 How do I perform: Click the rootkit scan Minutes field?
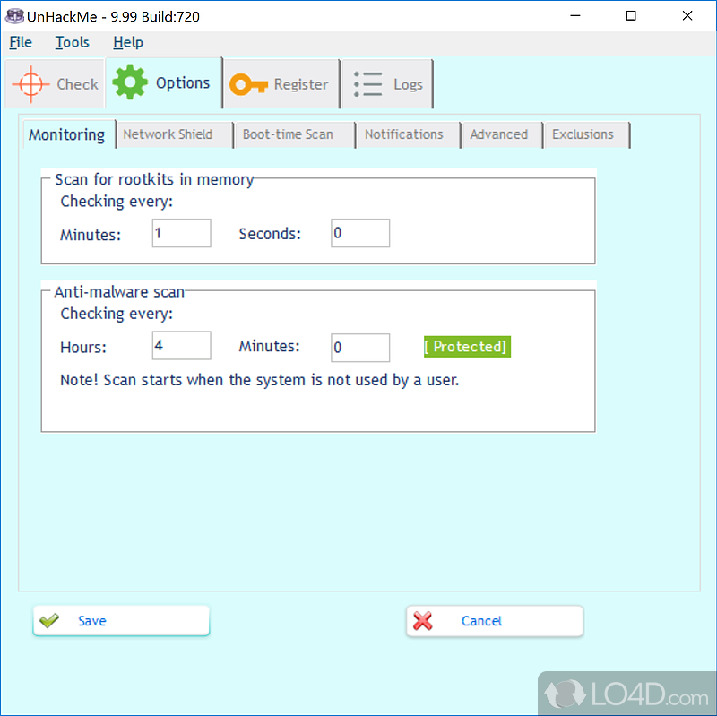pos(182,233)
